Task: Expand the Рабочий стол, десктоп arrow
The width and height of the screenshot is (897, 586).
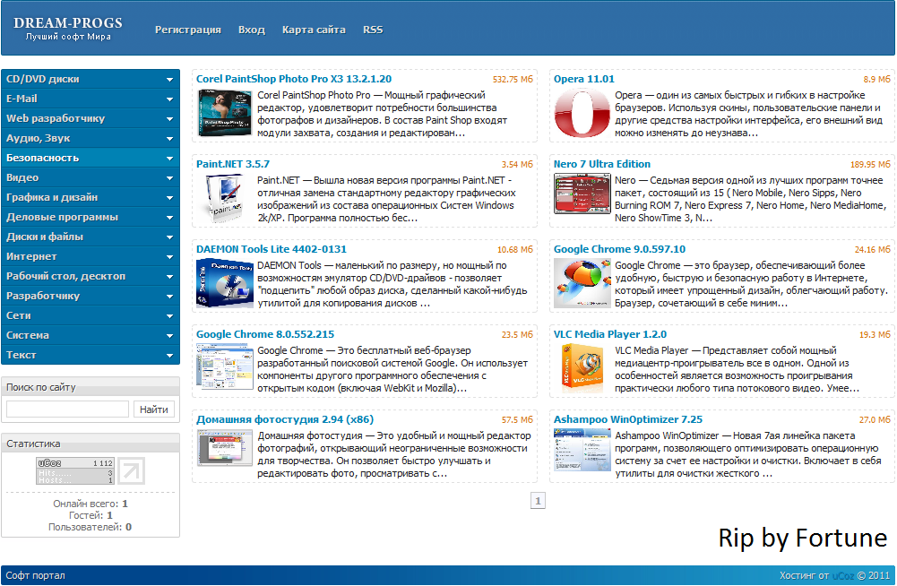Action: (x=170, y=276)
